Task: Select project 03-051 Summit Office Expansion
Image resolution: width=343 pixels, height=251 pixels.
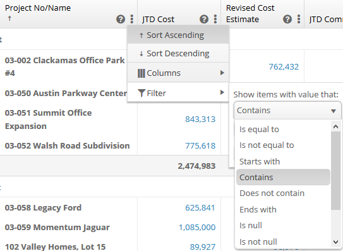Action: [x=48, y=119]
